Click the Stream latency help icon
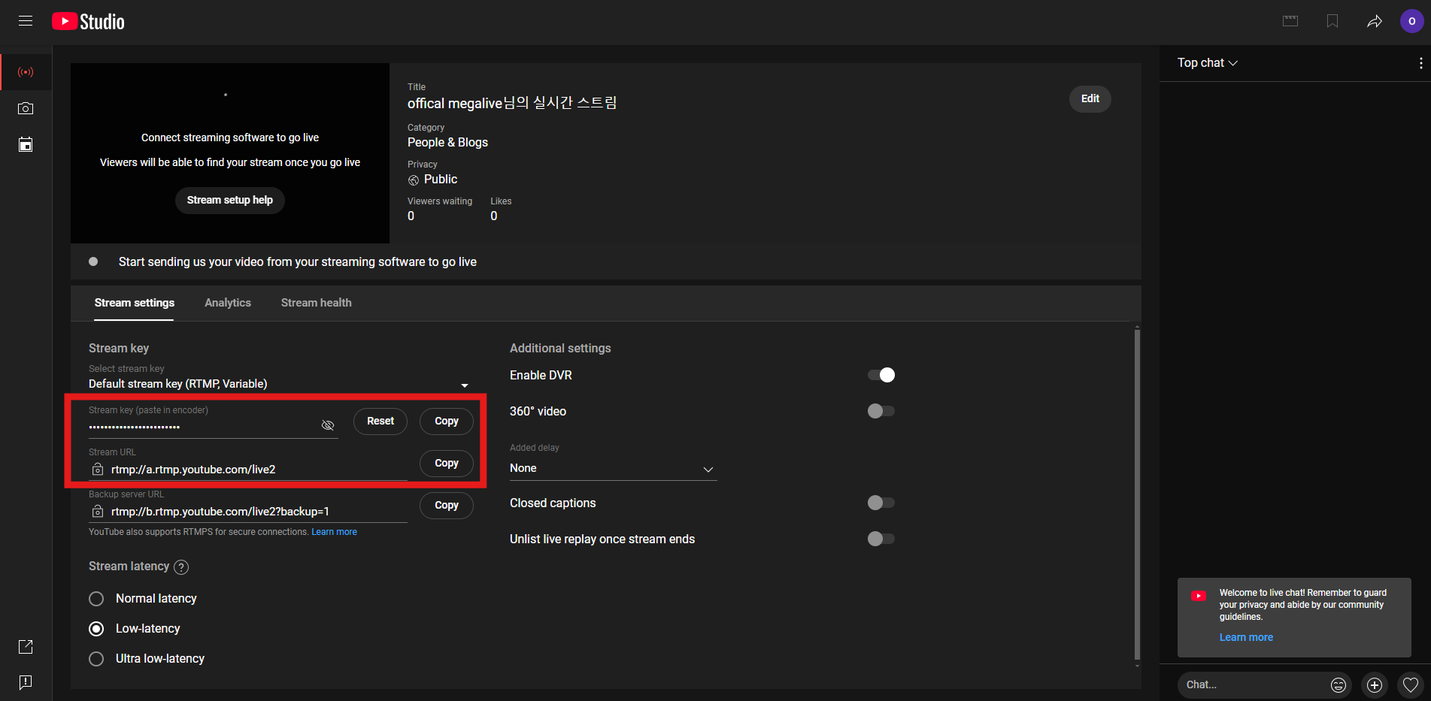This screenshot has height=701, width=1431. tap(181, 567)
